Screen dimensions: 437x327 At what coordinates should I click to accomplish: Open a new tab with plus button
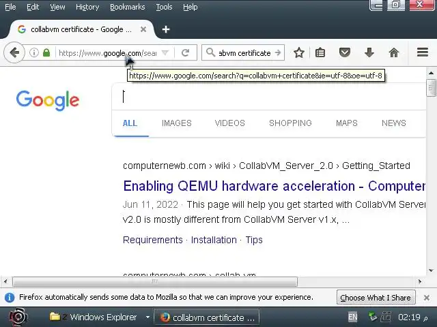[166, 29]
